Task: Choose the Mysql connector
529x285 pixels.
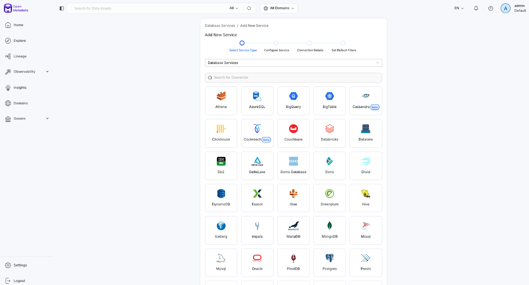Action: click(x=221, y=263)
